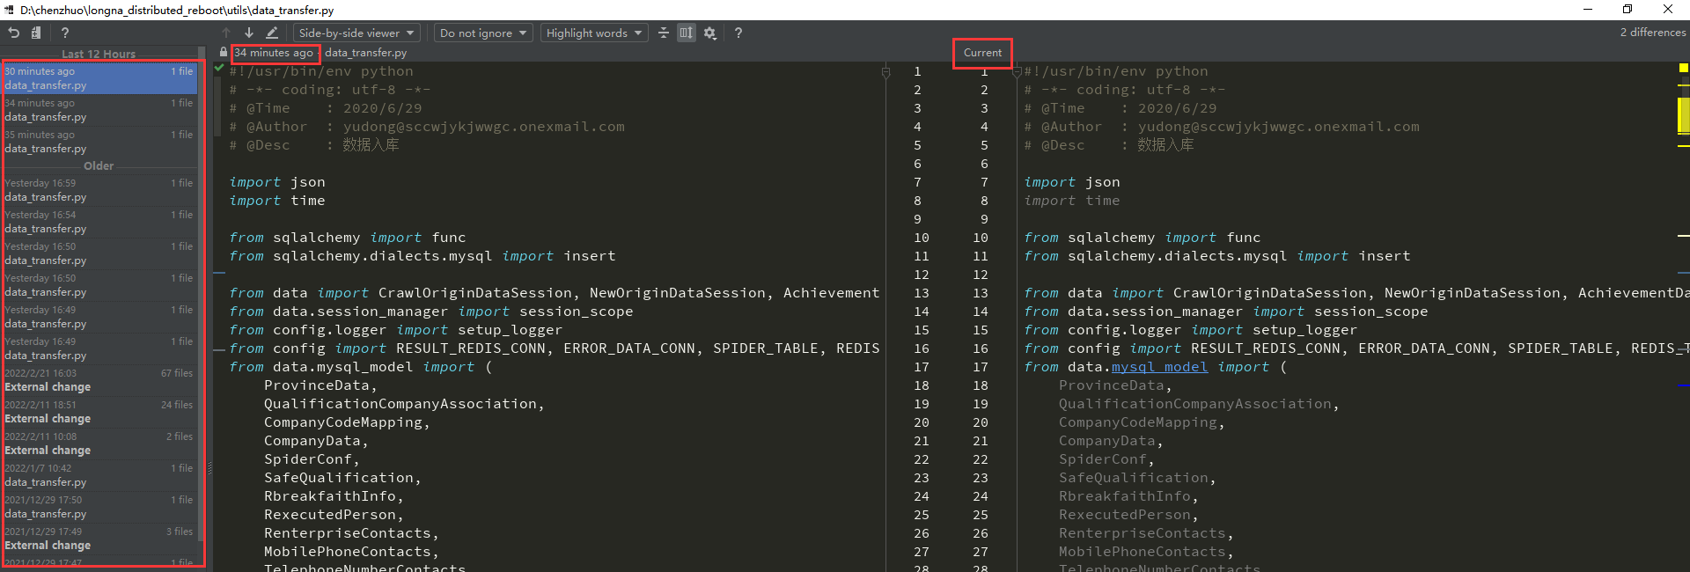The image size is (1690, 572).
Task: Expand the Highlight words dropdown
Action: pos(594,33)
